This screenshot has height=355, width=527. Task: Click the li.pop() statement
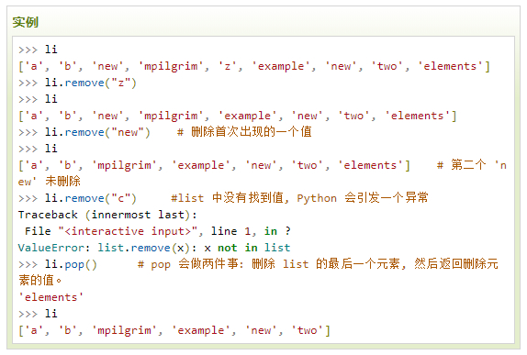click(x=71, y=265)
